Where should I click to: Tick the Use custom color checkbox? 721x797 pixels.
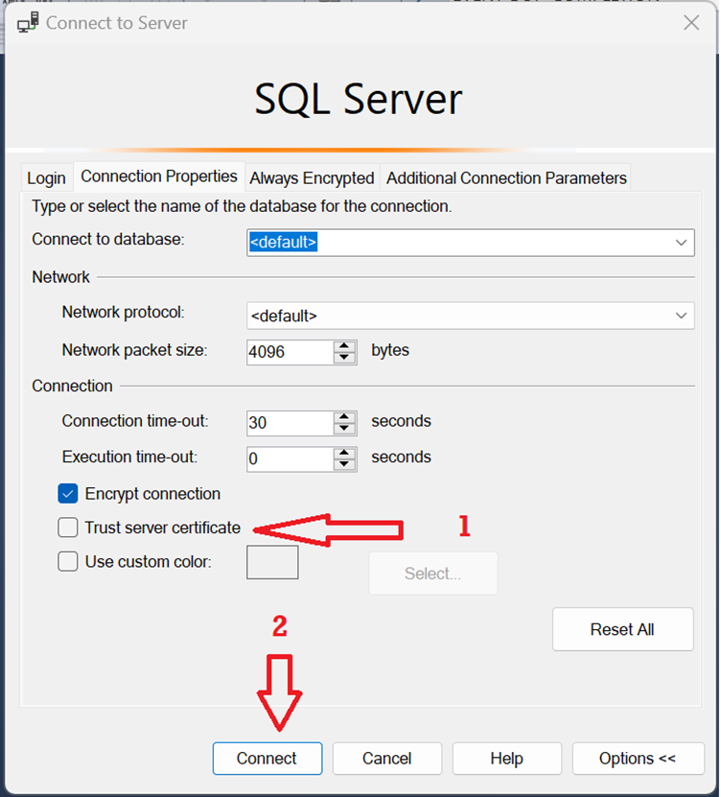[67, 562]
